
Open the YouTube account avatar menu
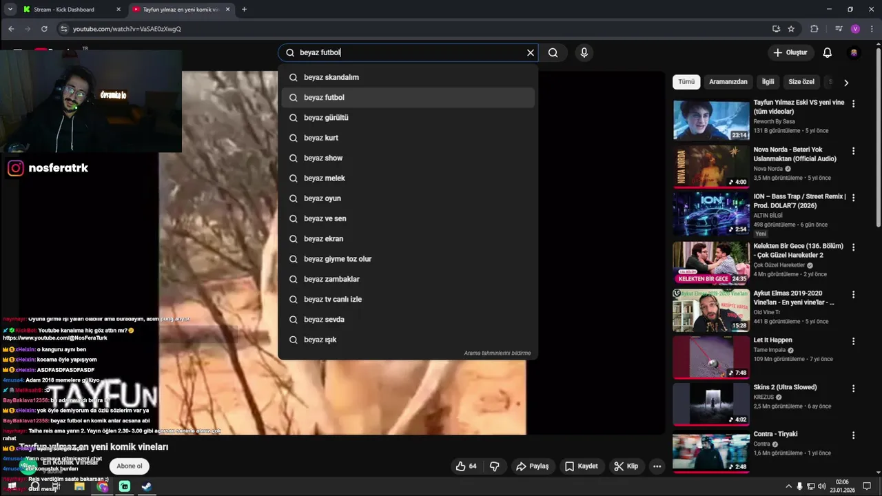854,52
